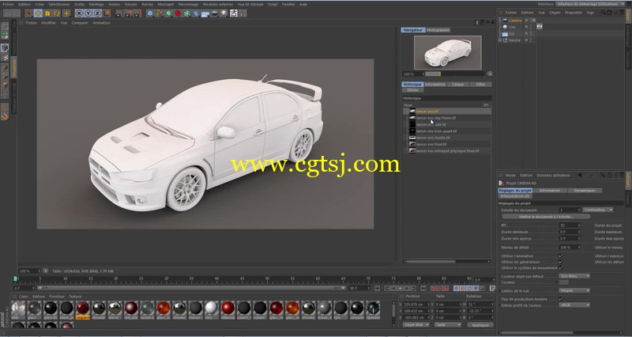Viewport: 632px width, 337px height.
Task: Click the IPS field in project settings
Action: 569,225
